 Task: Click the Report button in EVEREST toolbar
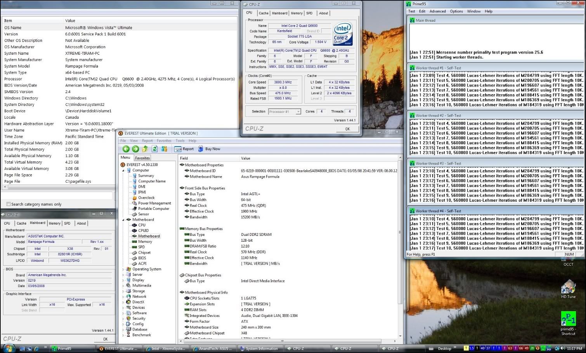coord(184,149)
